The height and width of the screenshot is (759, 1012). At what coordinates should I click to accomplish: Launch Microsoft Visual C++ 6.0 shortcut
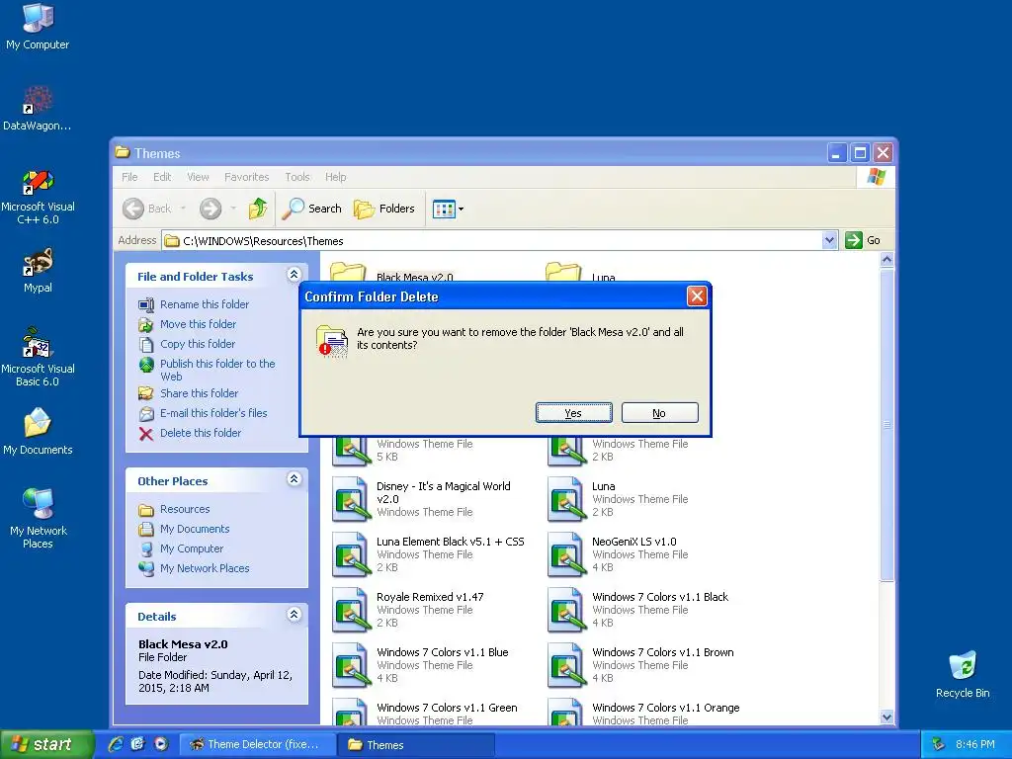coord(38,197)
